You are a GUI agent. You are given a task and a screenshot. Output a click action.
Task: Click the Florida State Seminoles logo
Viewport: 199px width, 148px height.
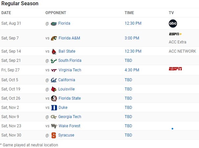point(54,98)
